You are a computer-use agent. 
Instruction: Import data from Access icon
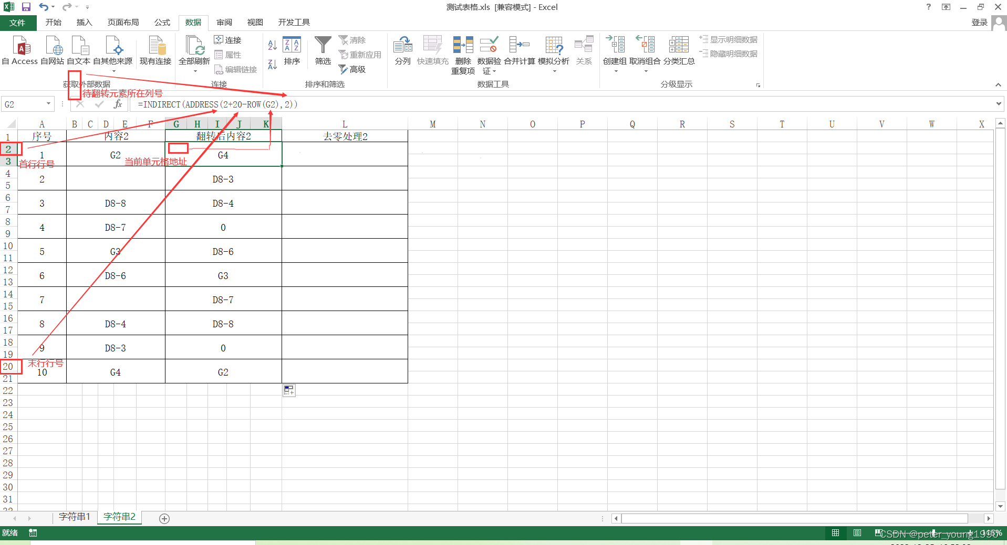(x=20, y=50)
